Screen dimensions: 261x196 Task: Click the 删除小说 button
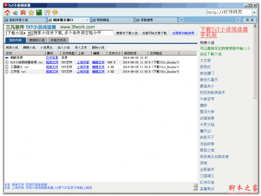pyautogui.click(x=98, y=47)
